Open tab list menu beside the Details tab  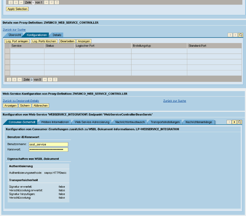(x=240, y=35)
